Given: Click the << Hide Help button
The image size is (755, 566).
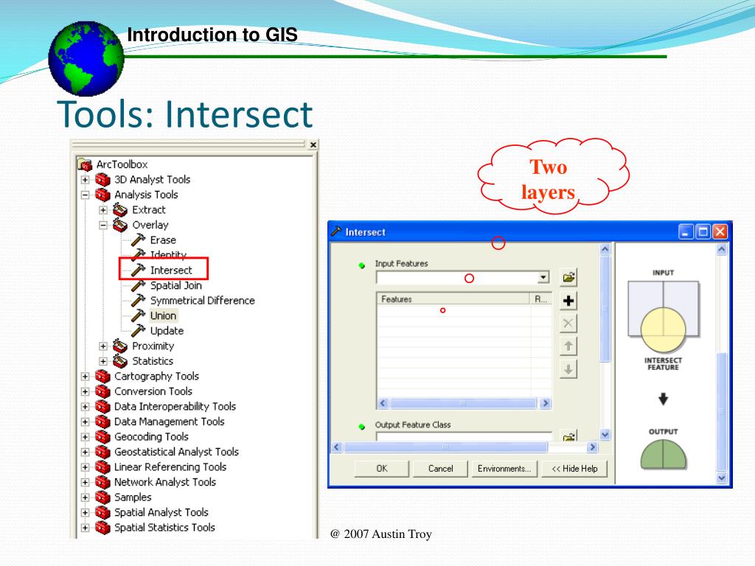Looking at the screenshot, I should click(574, 468).
